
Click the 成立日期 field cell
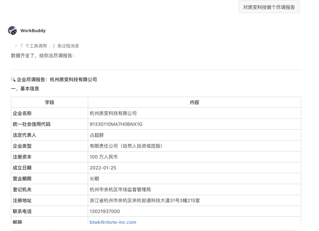coord(49,168)
